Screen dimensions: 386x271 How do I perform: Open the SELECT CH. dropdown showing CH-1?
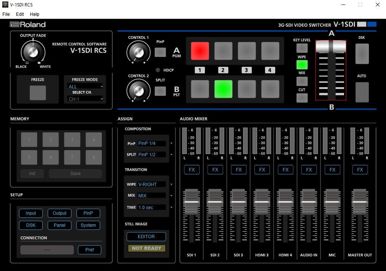coord(85,99)
